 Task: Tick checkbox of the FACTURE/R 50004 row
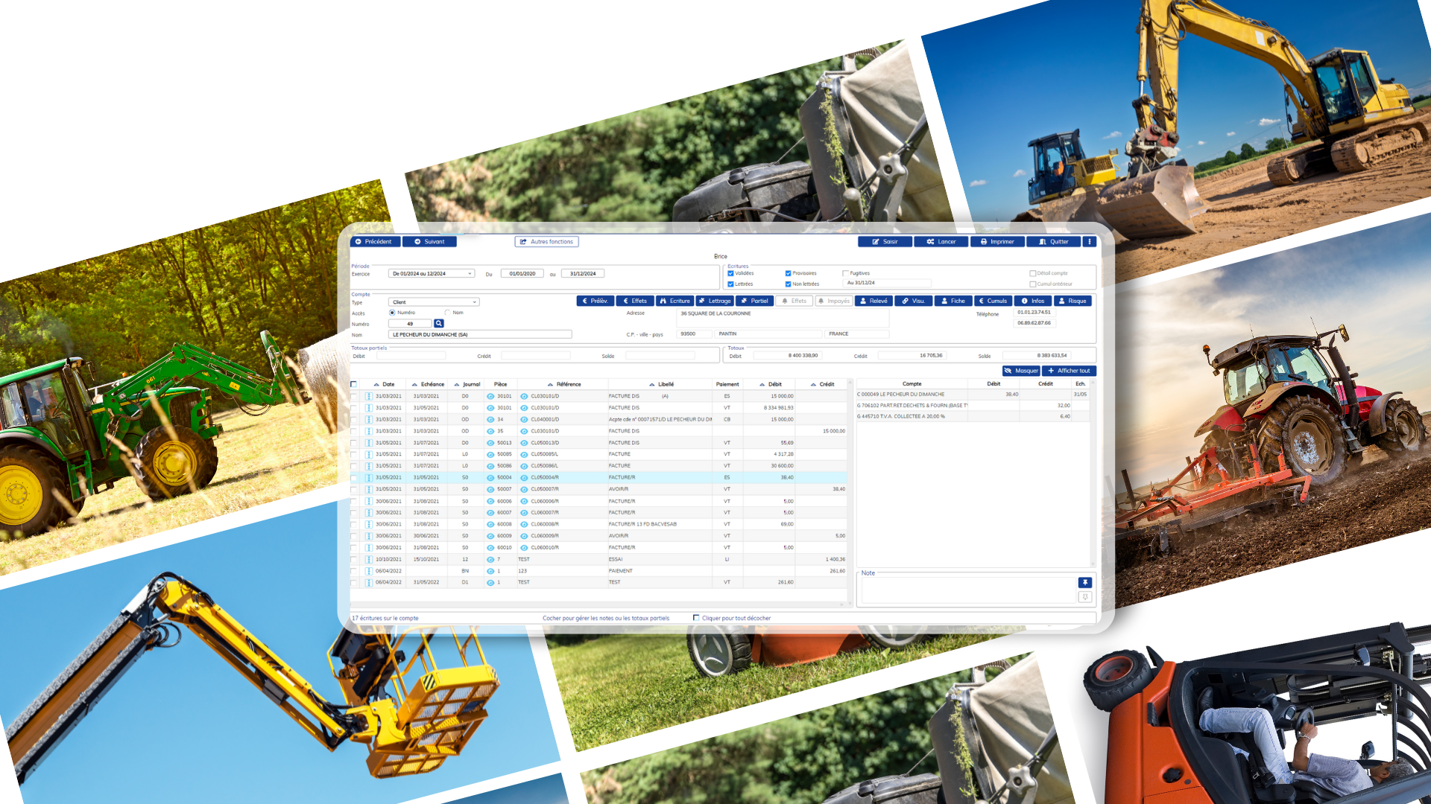tap(353, 478)
